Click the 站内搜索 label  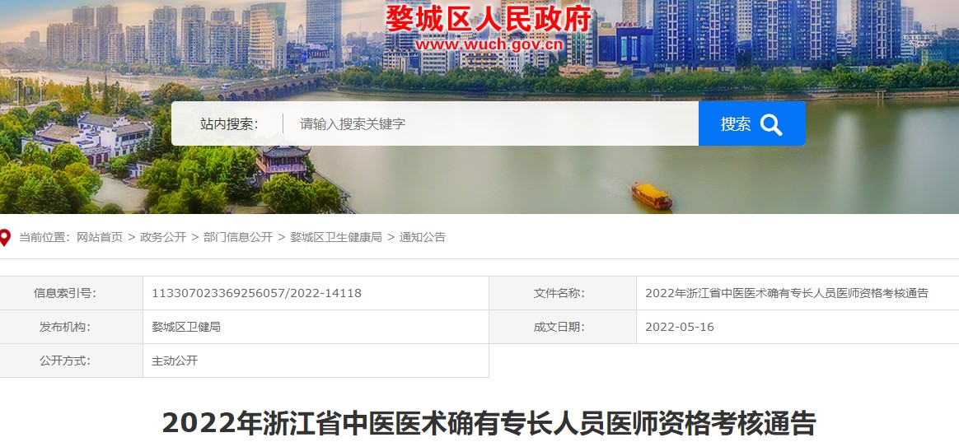tap(229, 124)
